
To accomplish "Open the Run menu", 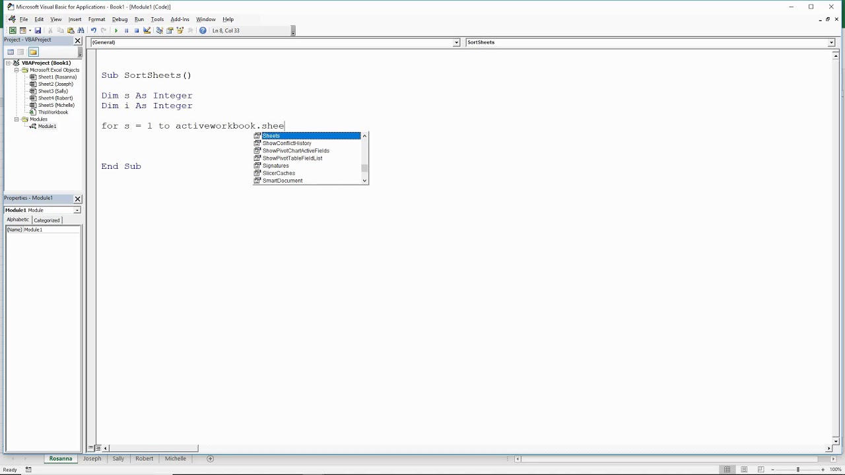I will point(139,19).
